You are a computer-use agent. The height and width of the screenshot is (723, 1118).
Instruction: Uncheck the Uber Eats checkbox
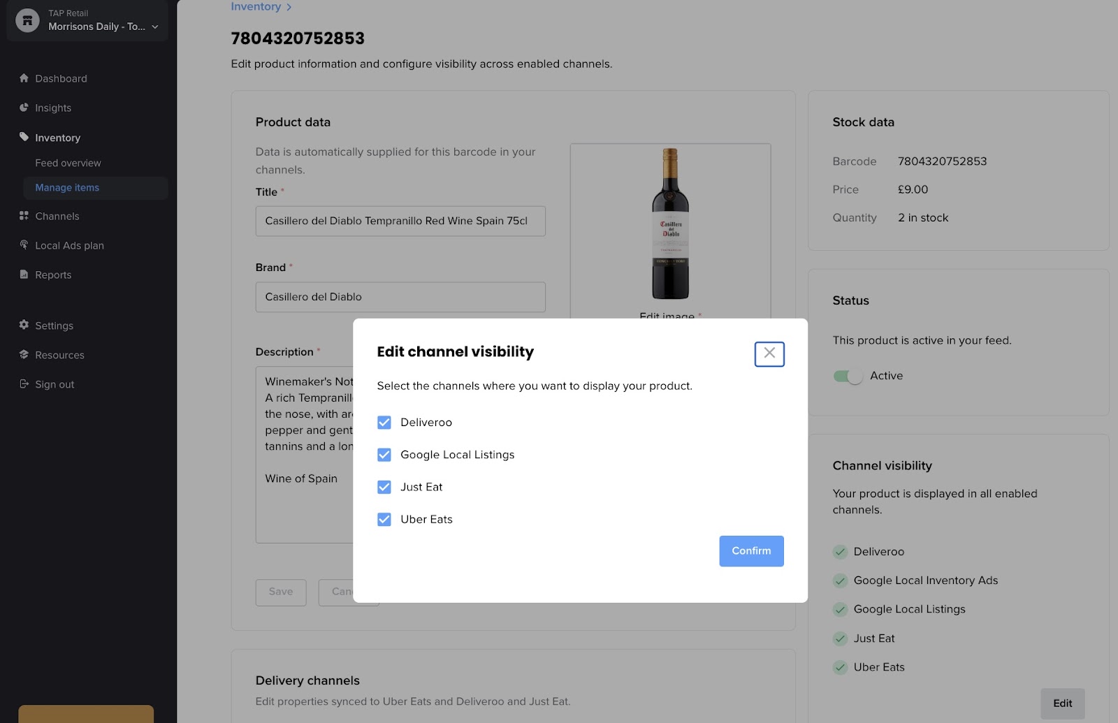coord(384,519)
